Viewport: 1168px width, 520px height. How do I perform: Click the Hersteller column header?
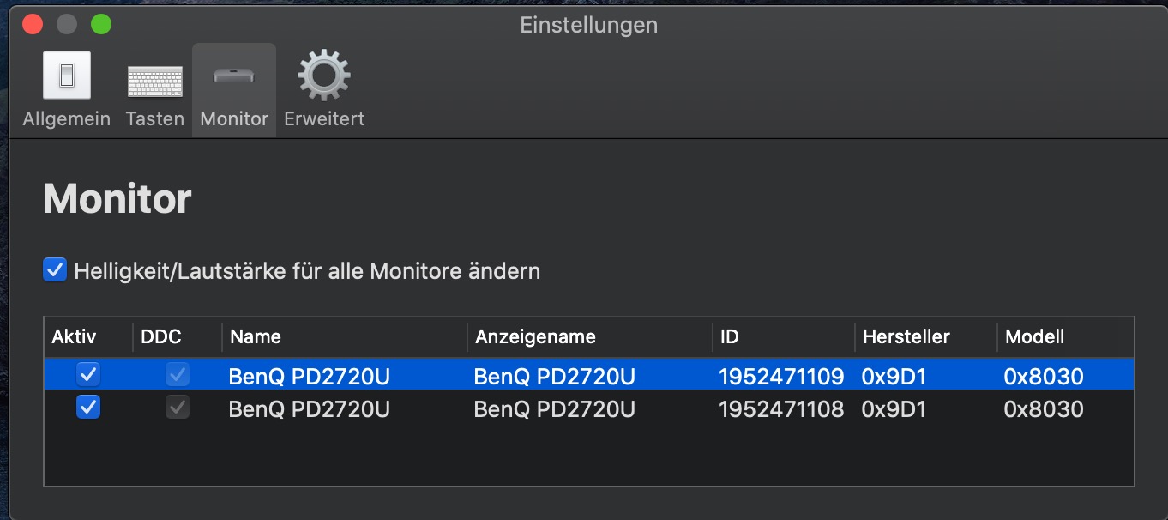[906, 336]
